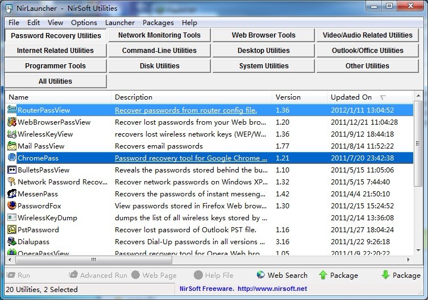Click the Mail PassView envelope icon
This screenshot has height=300, width=428.
pos(12,146)
